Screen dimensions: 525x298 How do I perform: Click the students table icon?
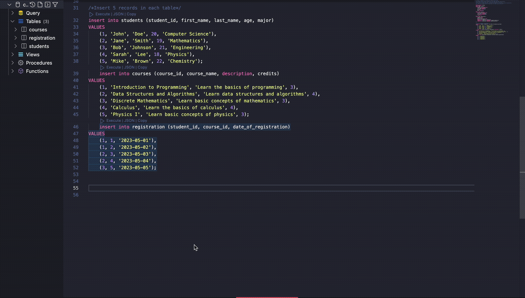(24, 46)
